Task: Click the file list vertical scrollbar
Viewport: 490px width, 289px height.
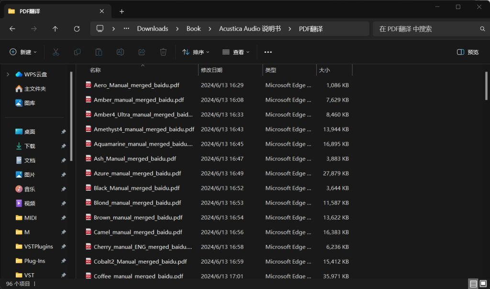Action: pos(486,86)
